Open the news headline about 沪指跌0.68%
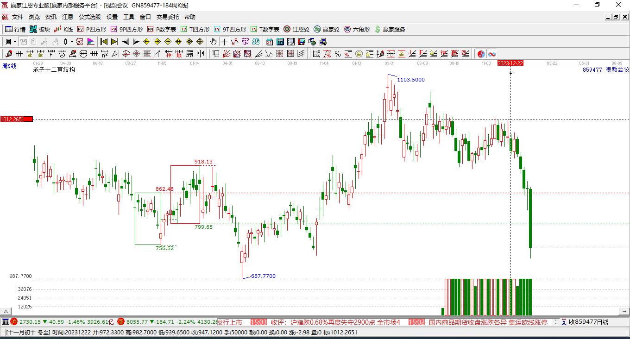630x339 pixels. coord(336,322)
